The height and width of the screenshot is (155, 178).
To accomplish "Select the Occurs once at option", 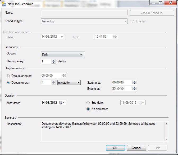I will pos(8,76).
